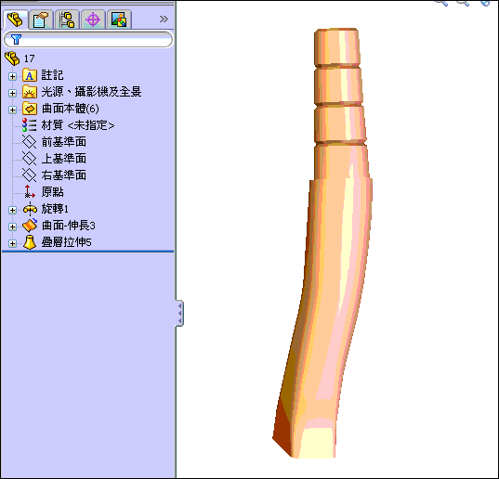Select the 曲面本體(6) label
The width and height of the screenshot is (499, 479).
pyautogui.click(x=71, y=109)
